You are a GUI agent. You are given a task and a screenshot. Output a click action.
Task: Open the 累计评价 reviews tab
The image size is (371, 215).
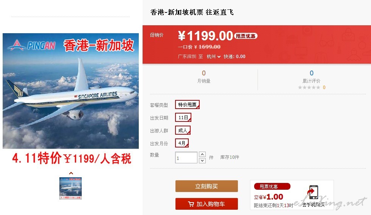click(x=311, y=77)
